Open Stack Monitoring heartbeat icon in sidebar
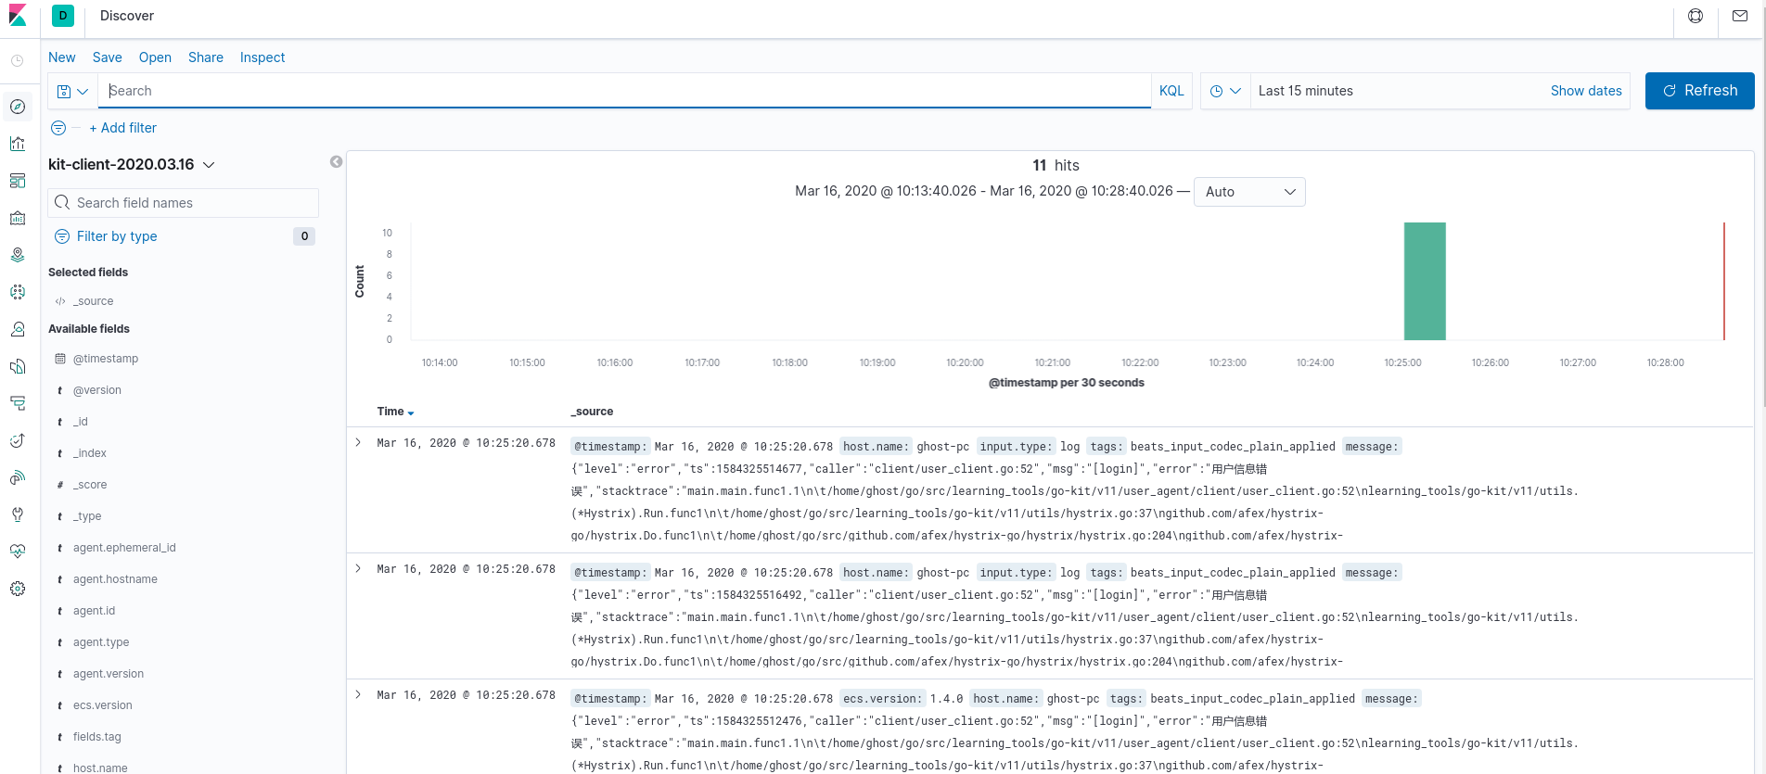Image resolution: width=1766 pixels, height=774 pixels. [x=18, y=552]
